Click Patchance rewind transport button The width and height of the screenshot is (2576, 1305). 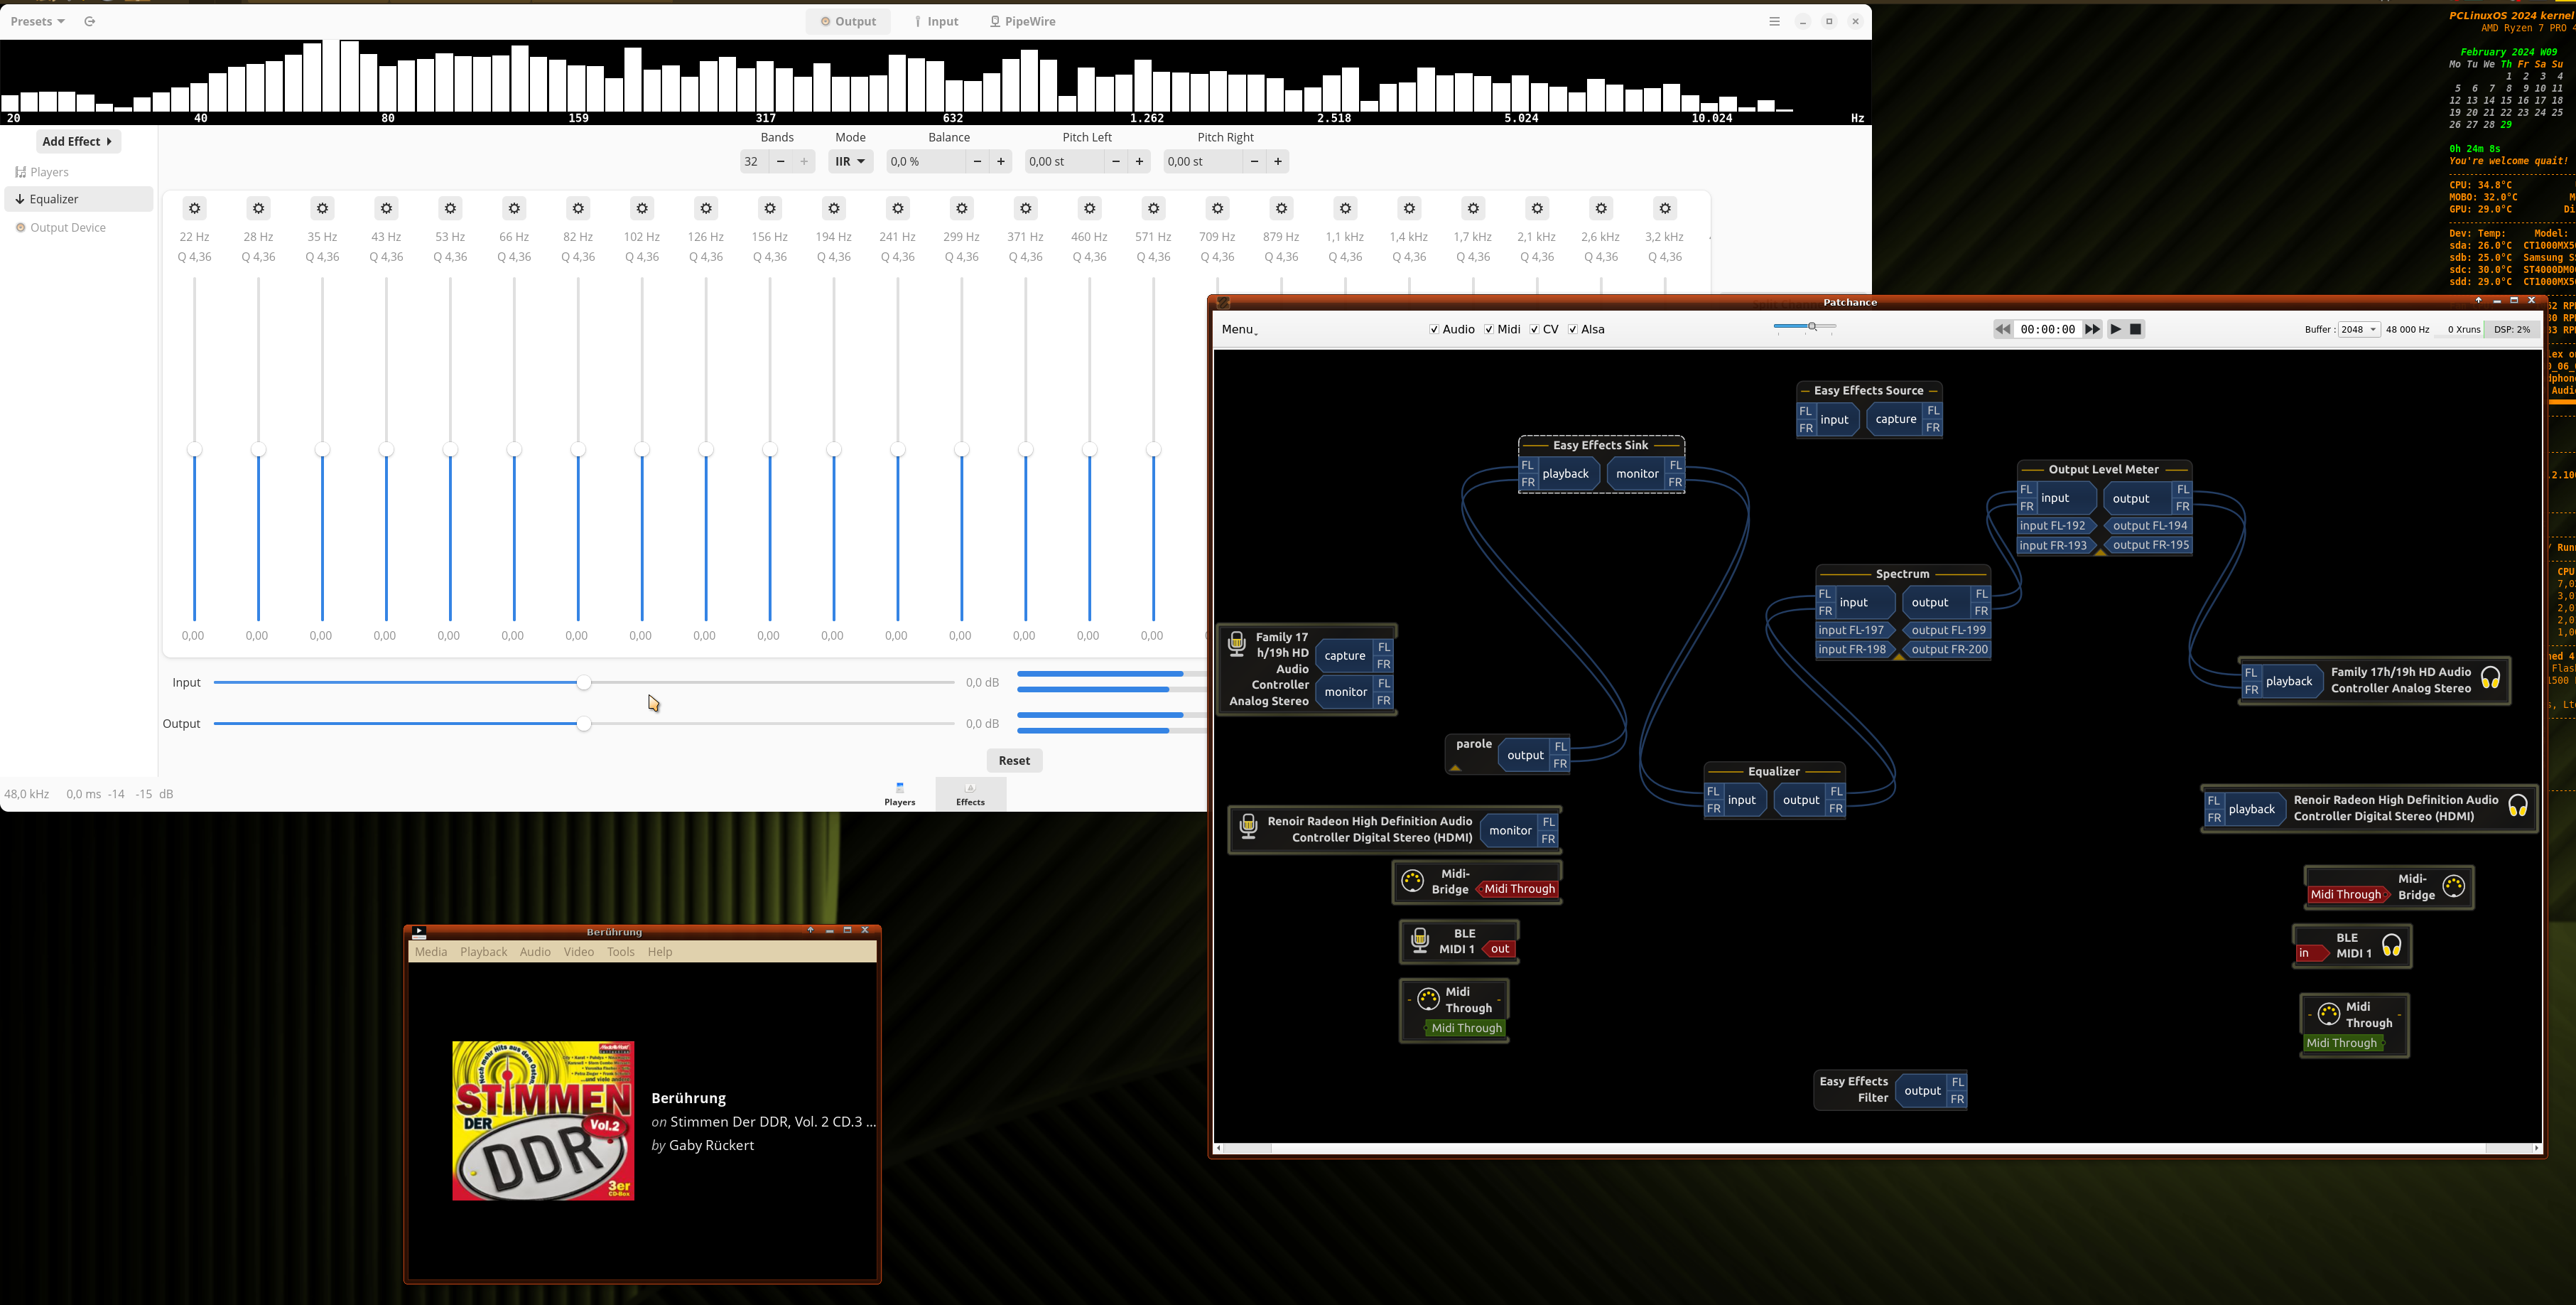click(x=2001, y=329)
